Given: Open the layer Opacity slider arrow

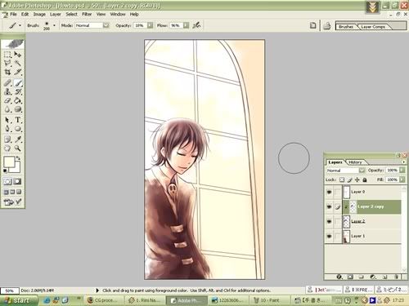Looking at the screenshot, I should coord(402,170).
